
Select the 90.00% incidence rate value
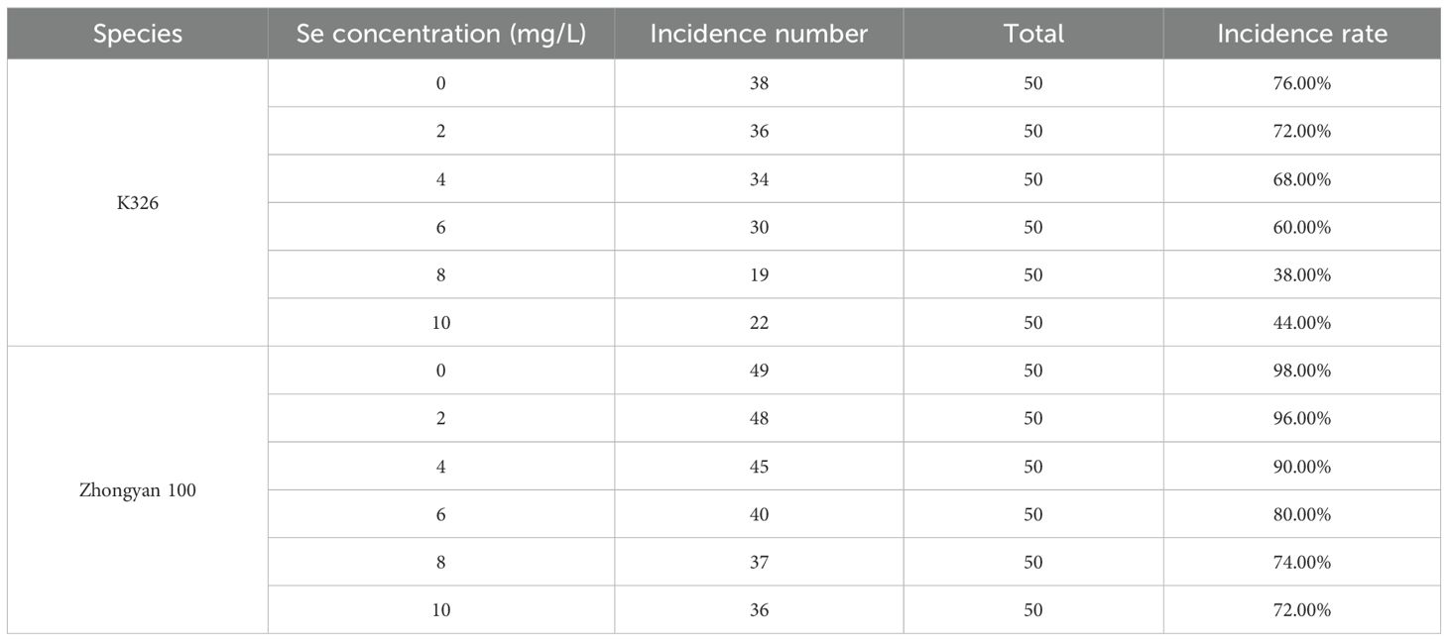tap(1302, 467)
